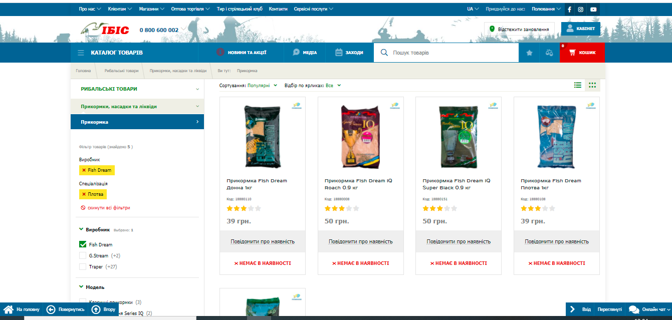Click brand logo on Fish Dream Плотва 1кг card
Screen dimensions: 672x320
click(591, 105)
